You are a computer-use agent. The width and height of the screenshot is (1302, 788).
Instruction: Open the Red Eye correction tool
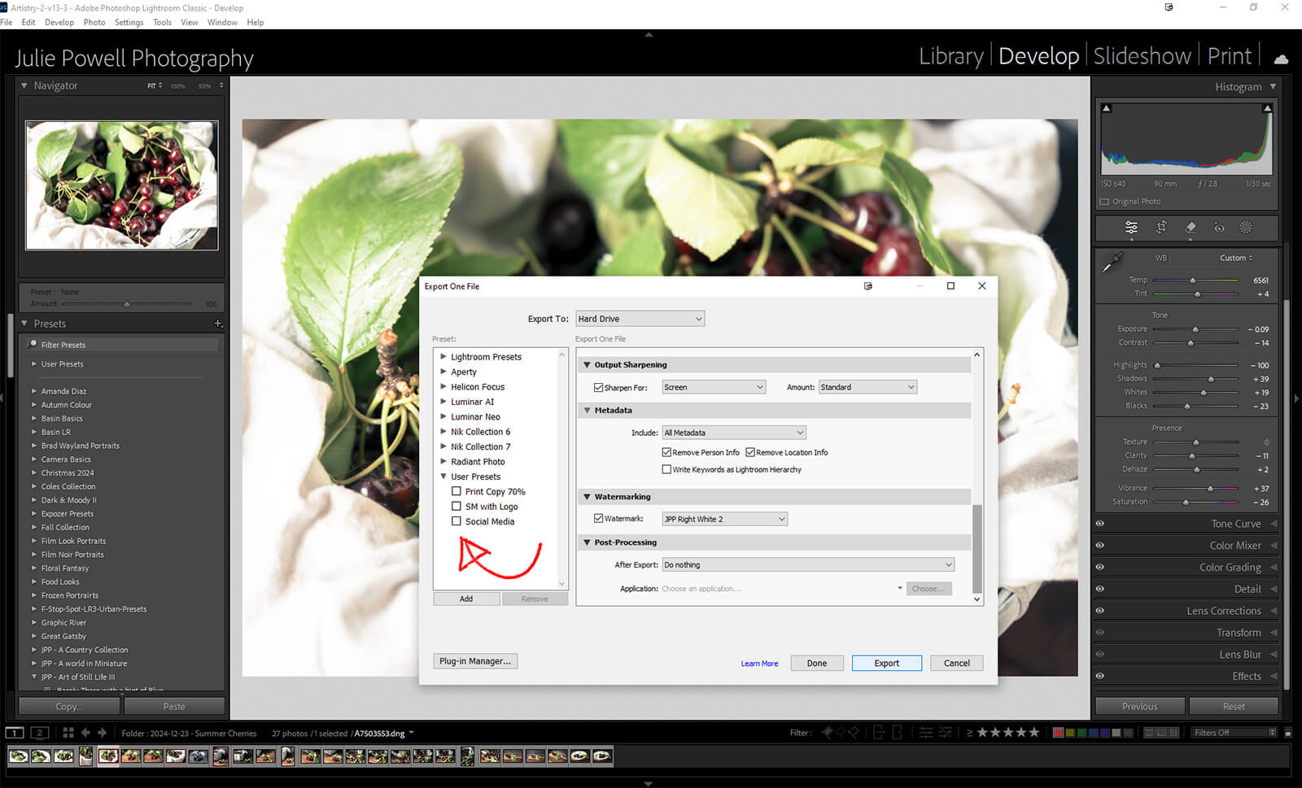pyautogui.click(x=1219, y=228)
